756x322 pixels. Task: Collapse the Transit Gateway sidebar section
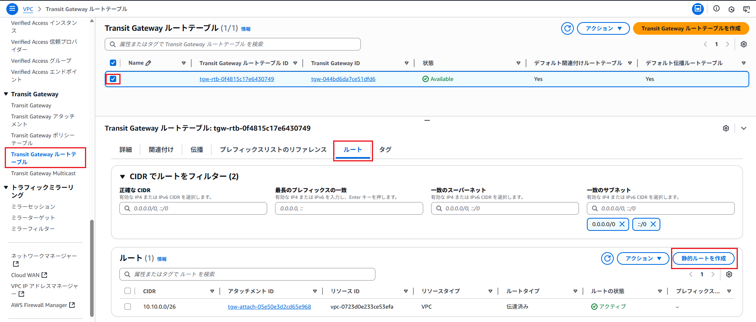(x=6, y=94)
